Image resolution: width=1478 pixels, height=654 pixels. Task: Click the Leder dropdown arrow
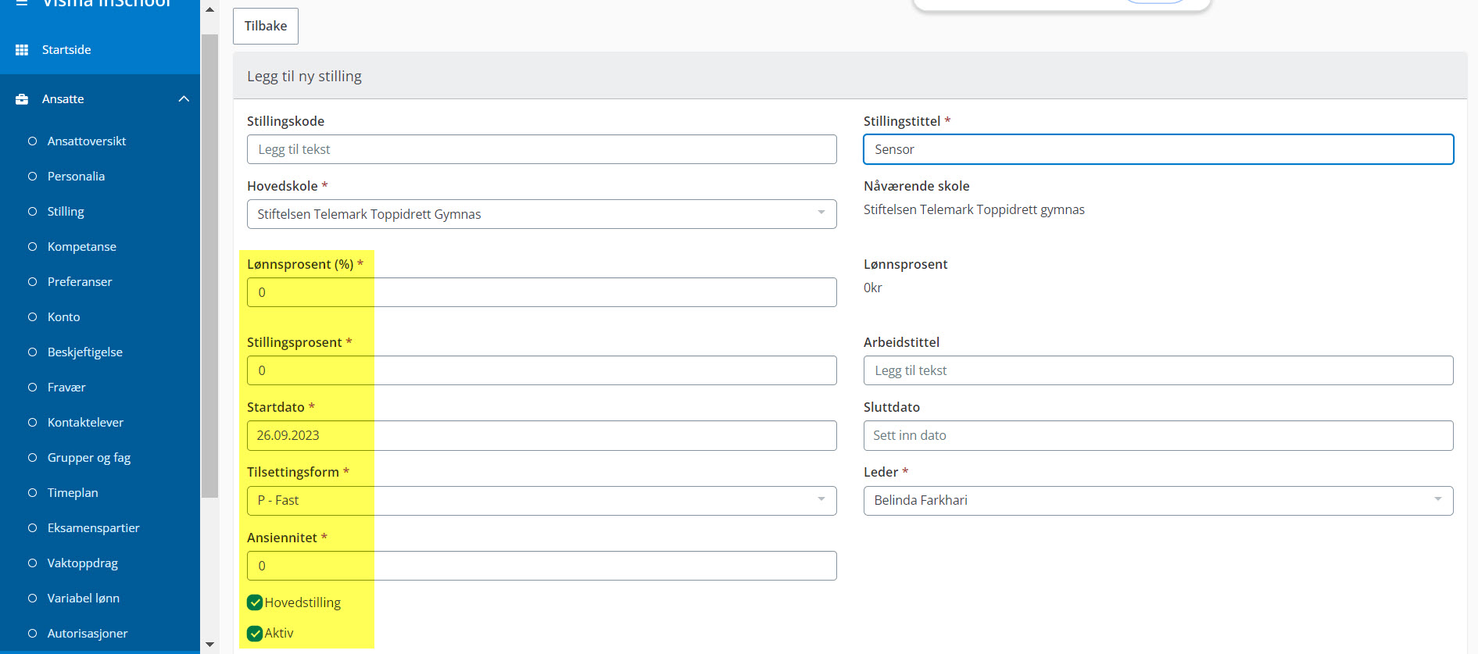tap(1438, 499)
